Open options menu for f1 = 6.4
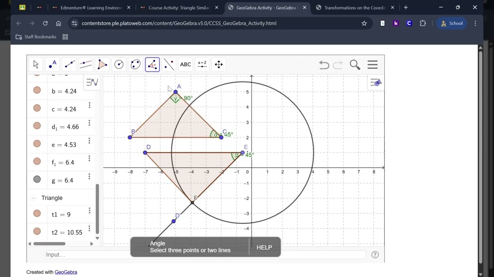The width and height of the screenshot is (494, 277). 89,159
